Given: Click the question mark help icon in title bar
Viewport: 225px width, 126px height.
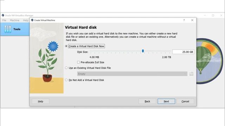Looking at the screenshot, I should pyautogui.click(x=184, y=20).
